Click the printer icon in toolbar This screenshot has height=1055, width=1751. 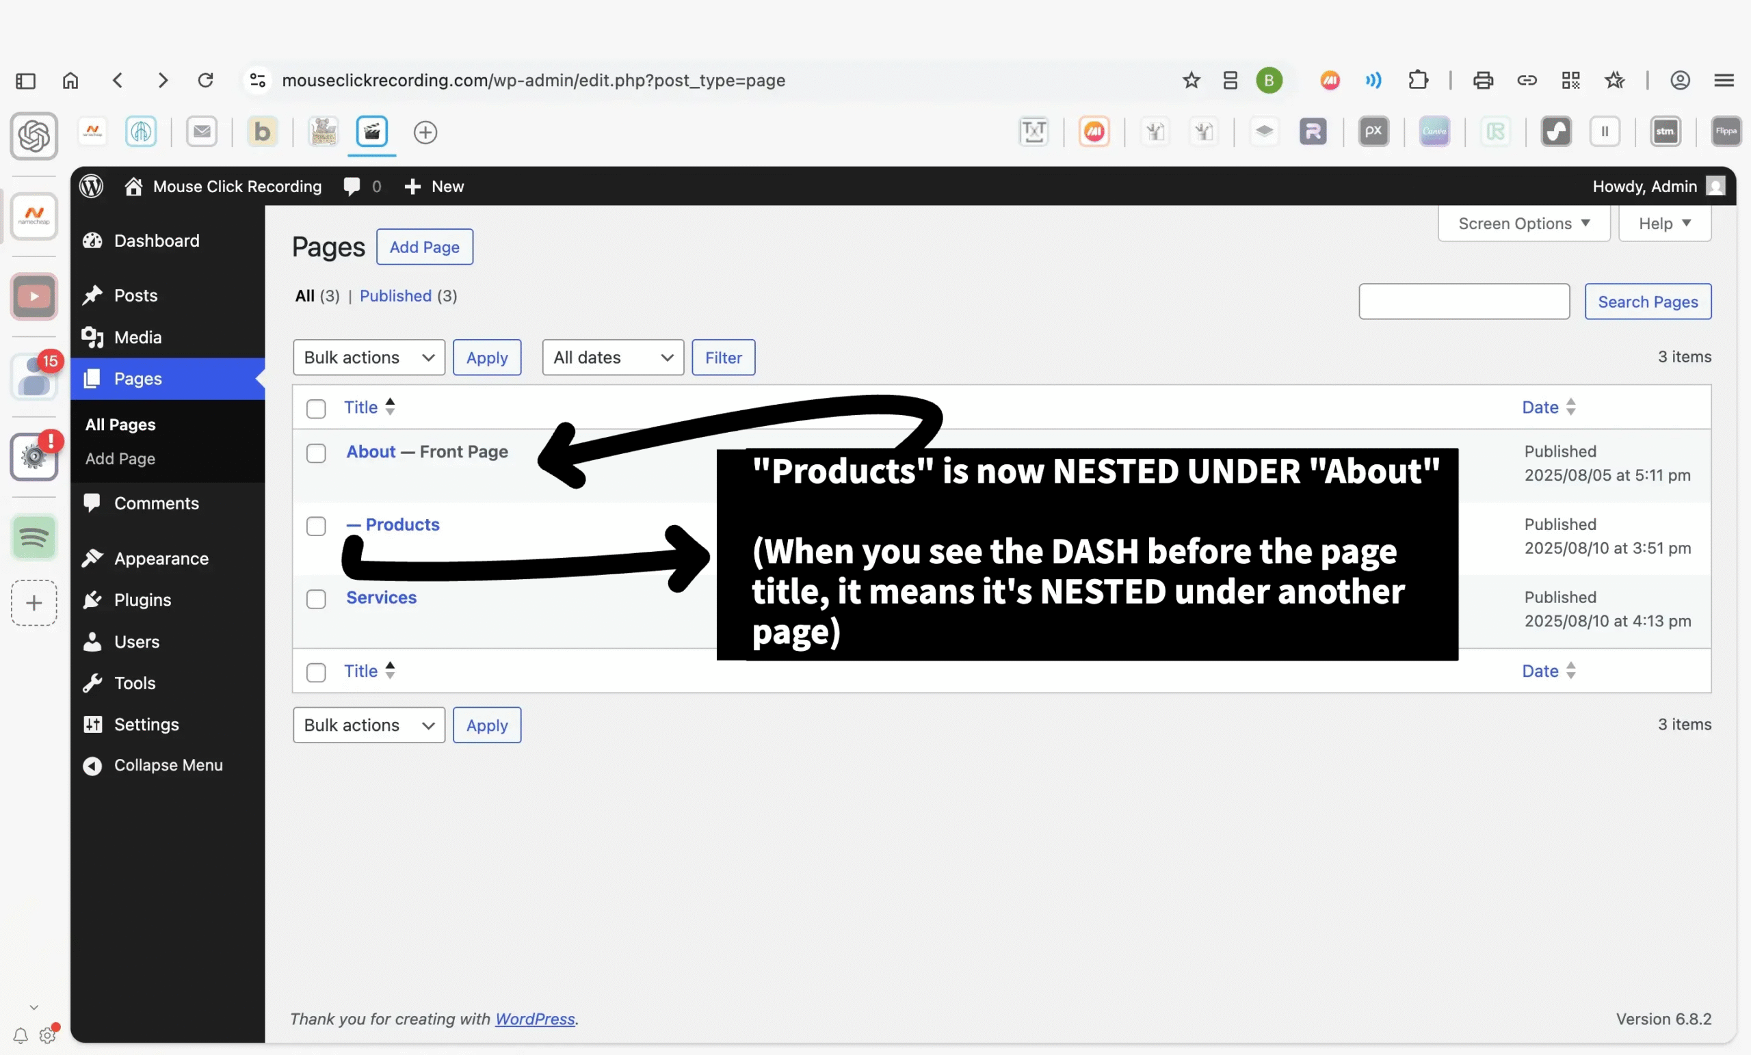click(1482, 80)
